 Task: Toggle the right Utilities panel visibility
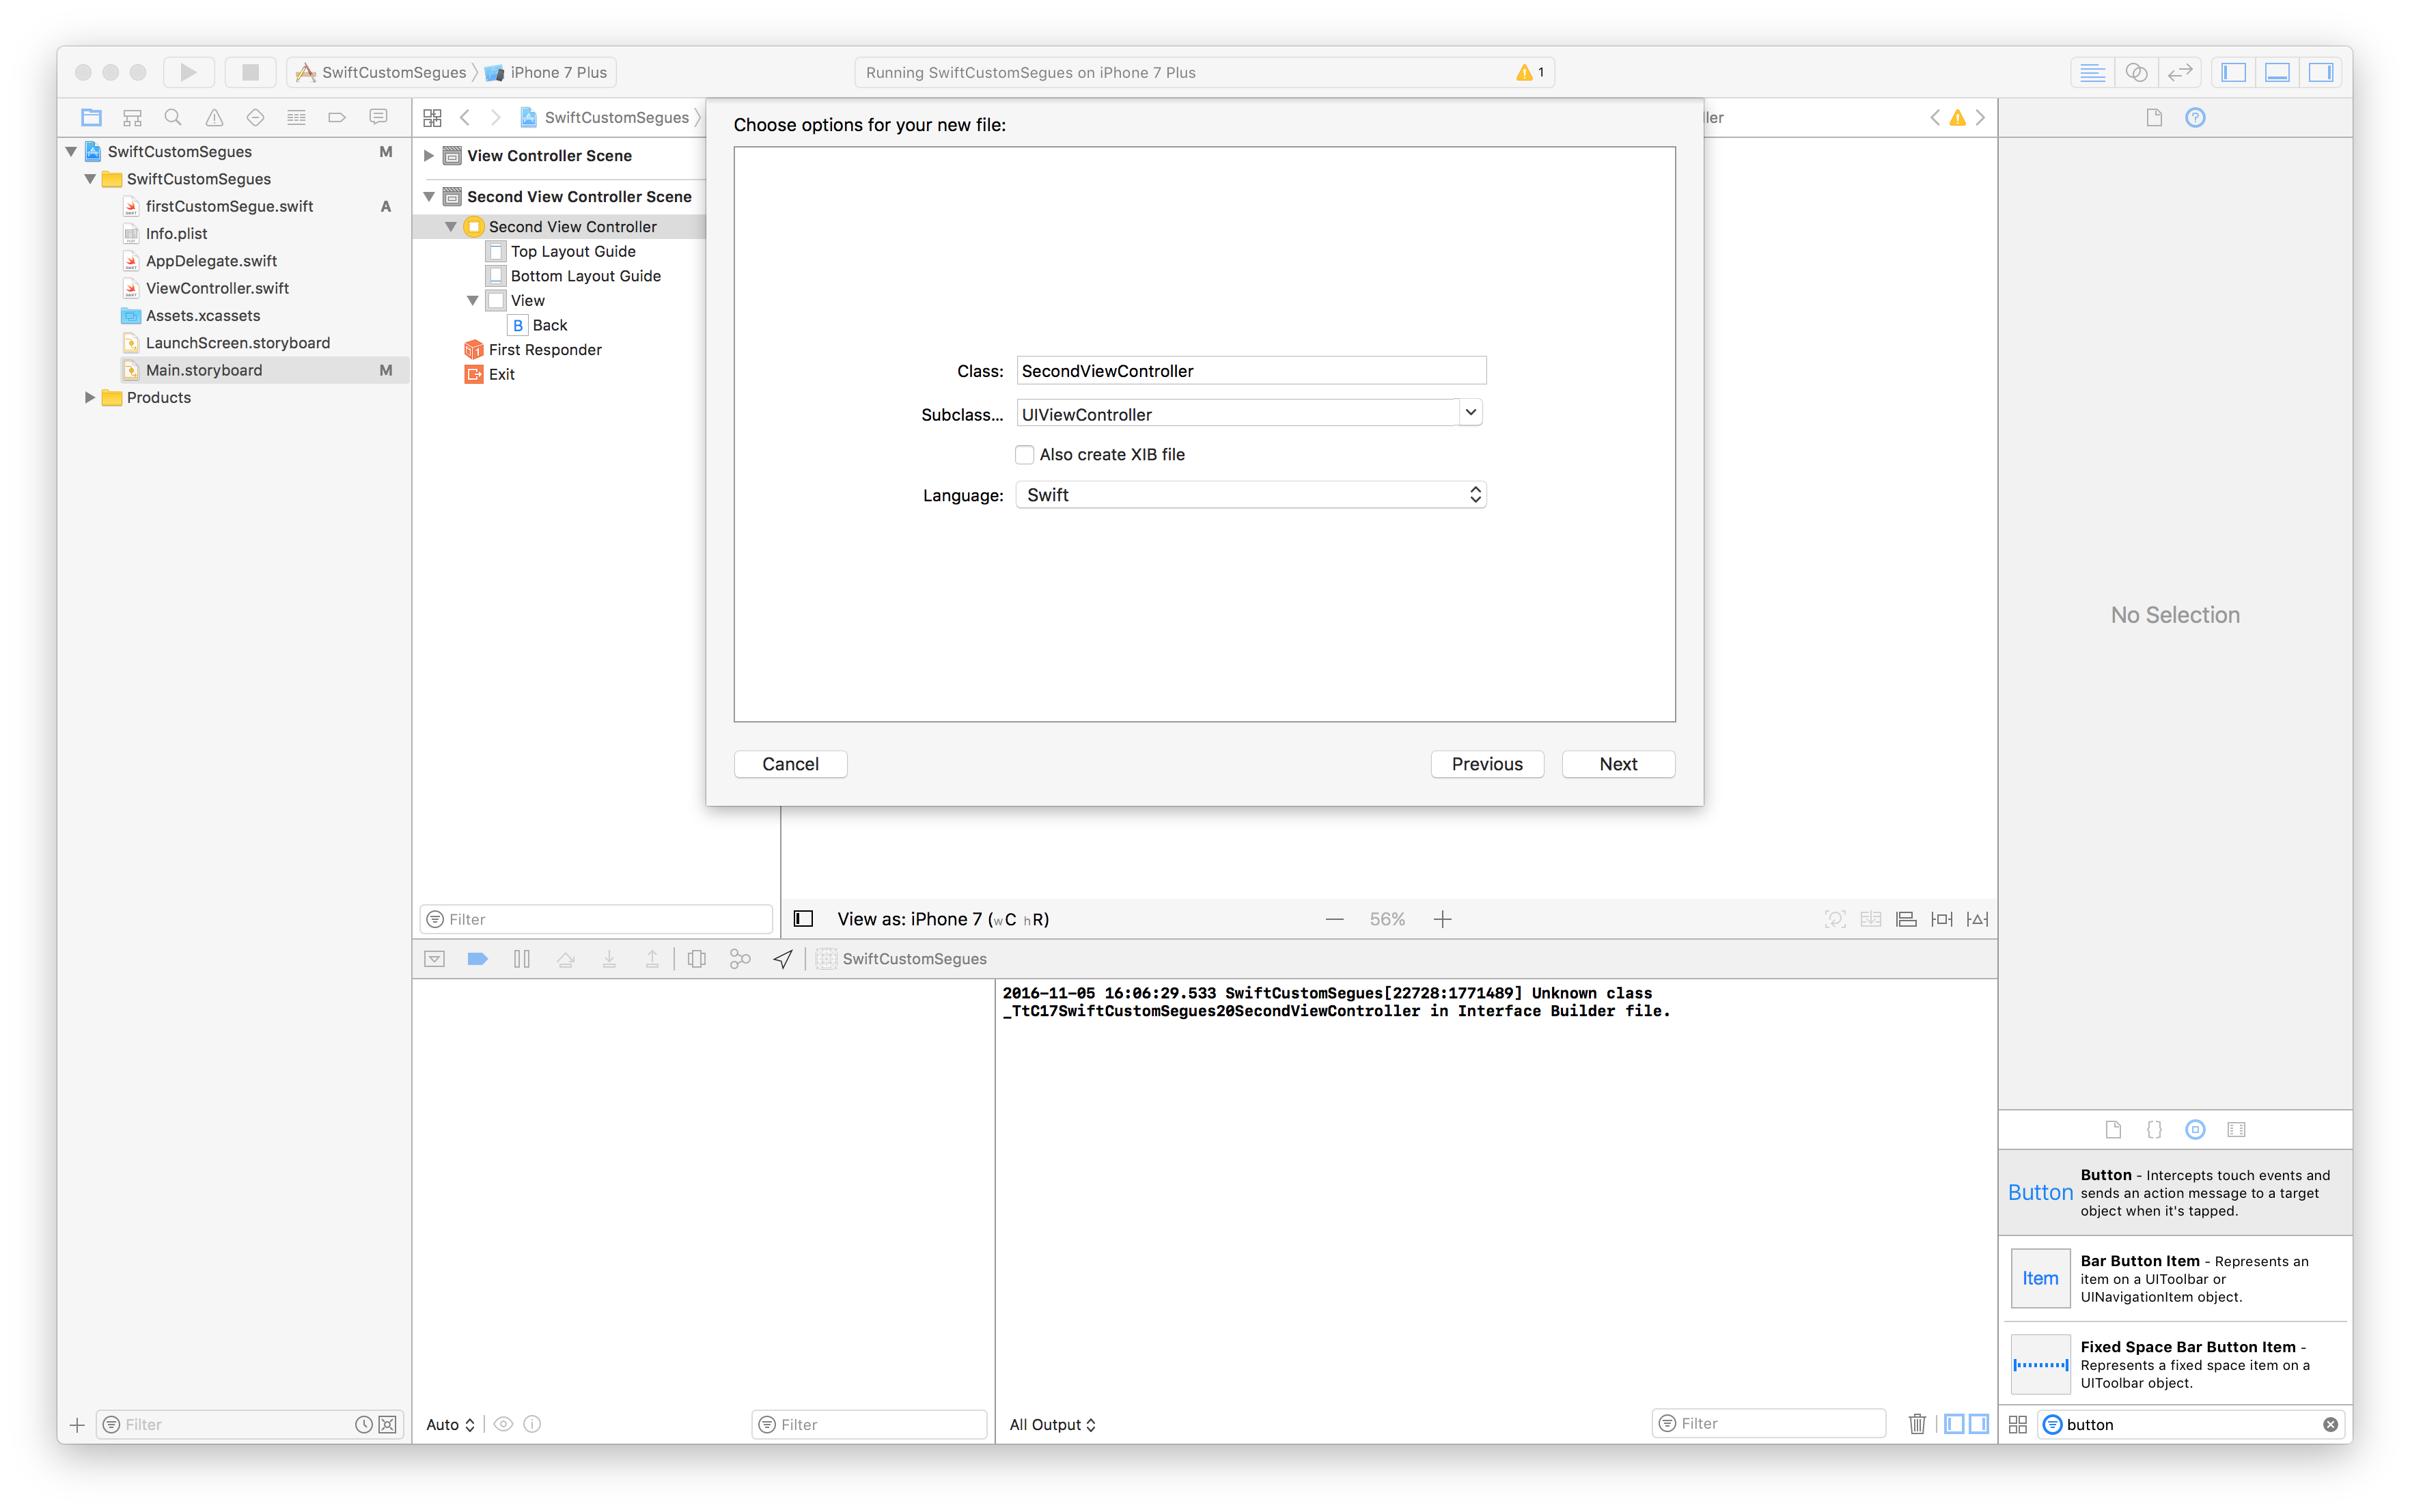click(2320, 72)
